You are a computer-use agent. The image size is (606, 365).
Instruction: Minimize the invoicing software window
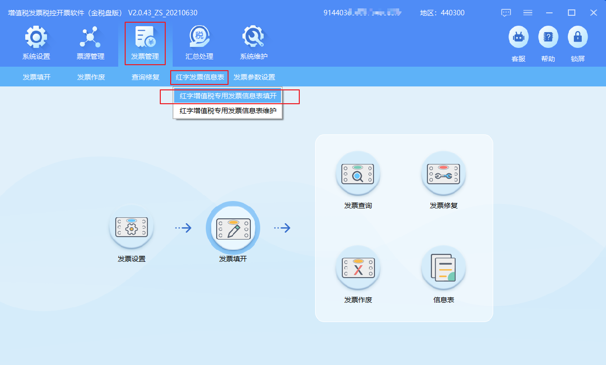pos(550,13)
